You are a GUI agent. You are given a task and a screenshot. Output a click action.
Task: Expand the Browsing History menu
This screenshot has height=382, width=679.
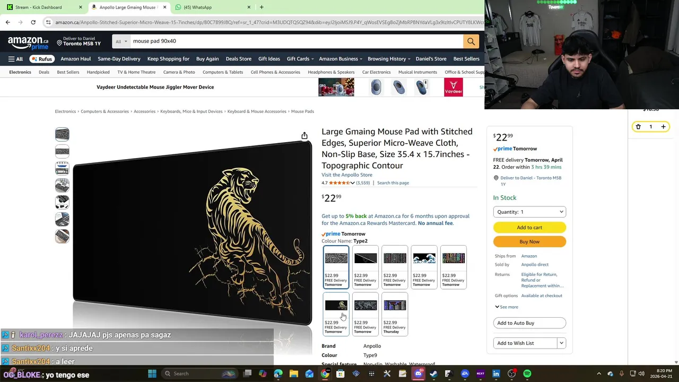(389, 59)
